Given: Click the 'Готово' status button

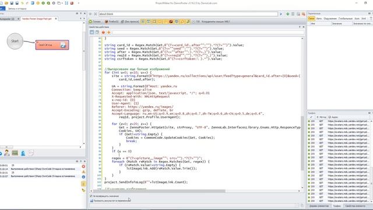Looking at the screenshot, I should 95,22.
